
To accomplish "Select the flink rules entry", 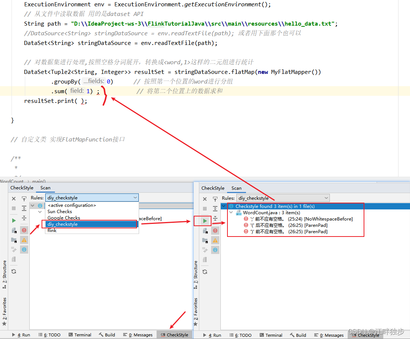I will [52, 230].
